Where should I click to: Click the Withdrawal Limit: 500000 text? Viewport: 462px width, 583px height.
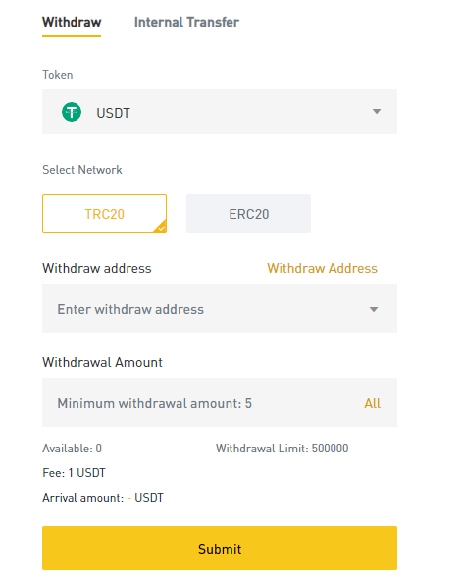coord(282,449)
